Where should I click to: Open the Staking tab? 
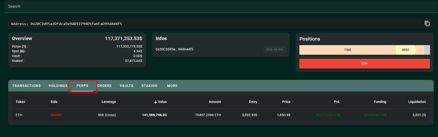pyautogui.click(x=149, y=86)
